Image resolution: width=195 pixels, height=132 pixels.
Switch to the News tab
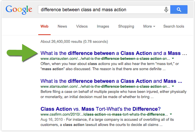[x=62, y=26]
